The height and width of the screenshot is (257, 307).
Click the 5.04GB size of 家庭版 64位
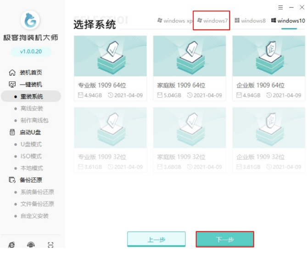click(x=172, y=95)
